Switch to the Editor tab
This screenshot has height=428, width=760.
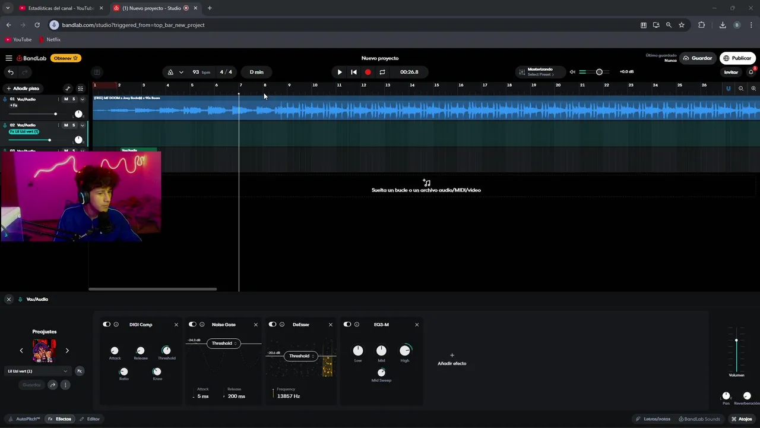click(90, 419)
